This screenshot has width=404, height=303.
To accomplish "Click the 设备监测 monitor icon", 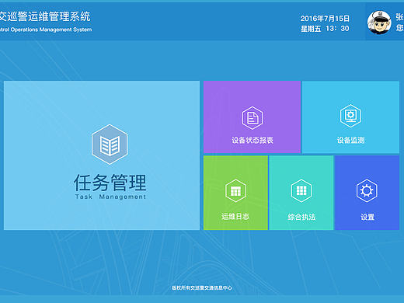I will [x=350, y=116].
